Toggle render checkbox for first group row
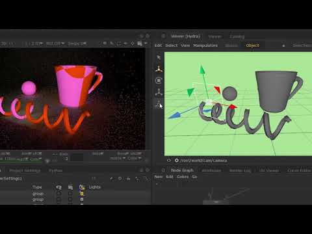The image size is (312, 234). point(70,194)
